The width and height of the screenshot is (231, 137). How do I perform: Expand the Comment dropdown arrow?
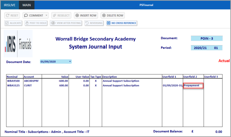[x=47, y=15]
